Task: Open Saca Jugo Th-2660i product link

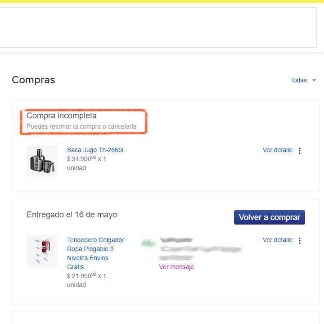Action: click(95, 150)
